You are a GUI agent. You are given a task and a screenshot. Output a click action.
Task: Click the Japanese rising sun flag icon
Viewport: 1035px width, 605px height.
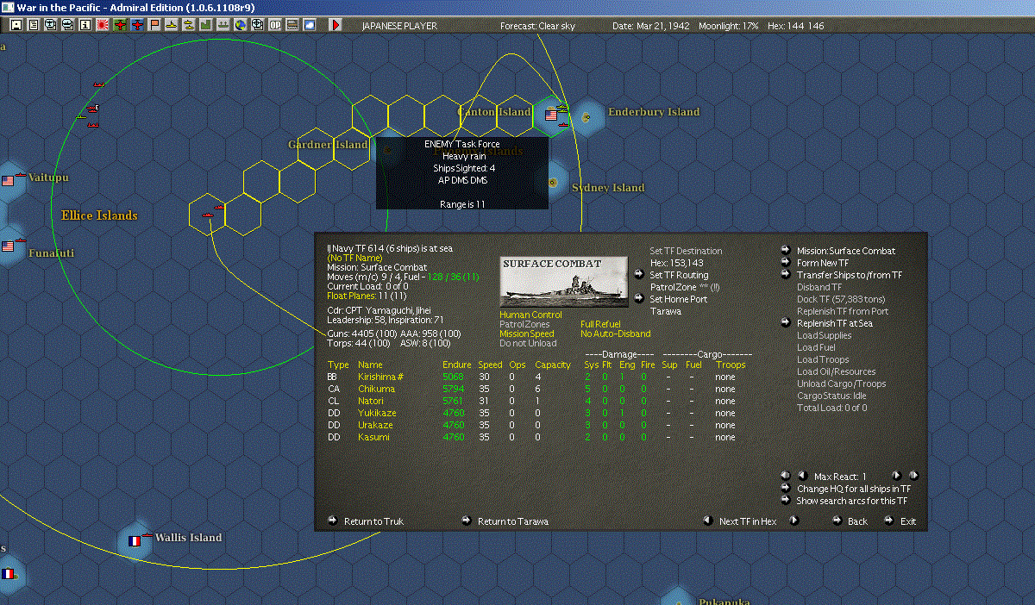pyautogui.click(x=103, y=25)
